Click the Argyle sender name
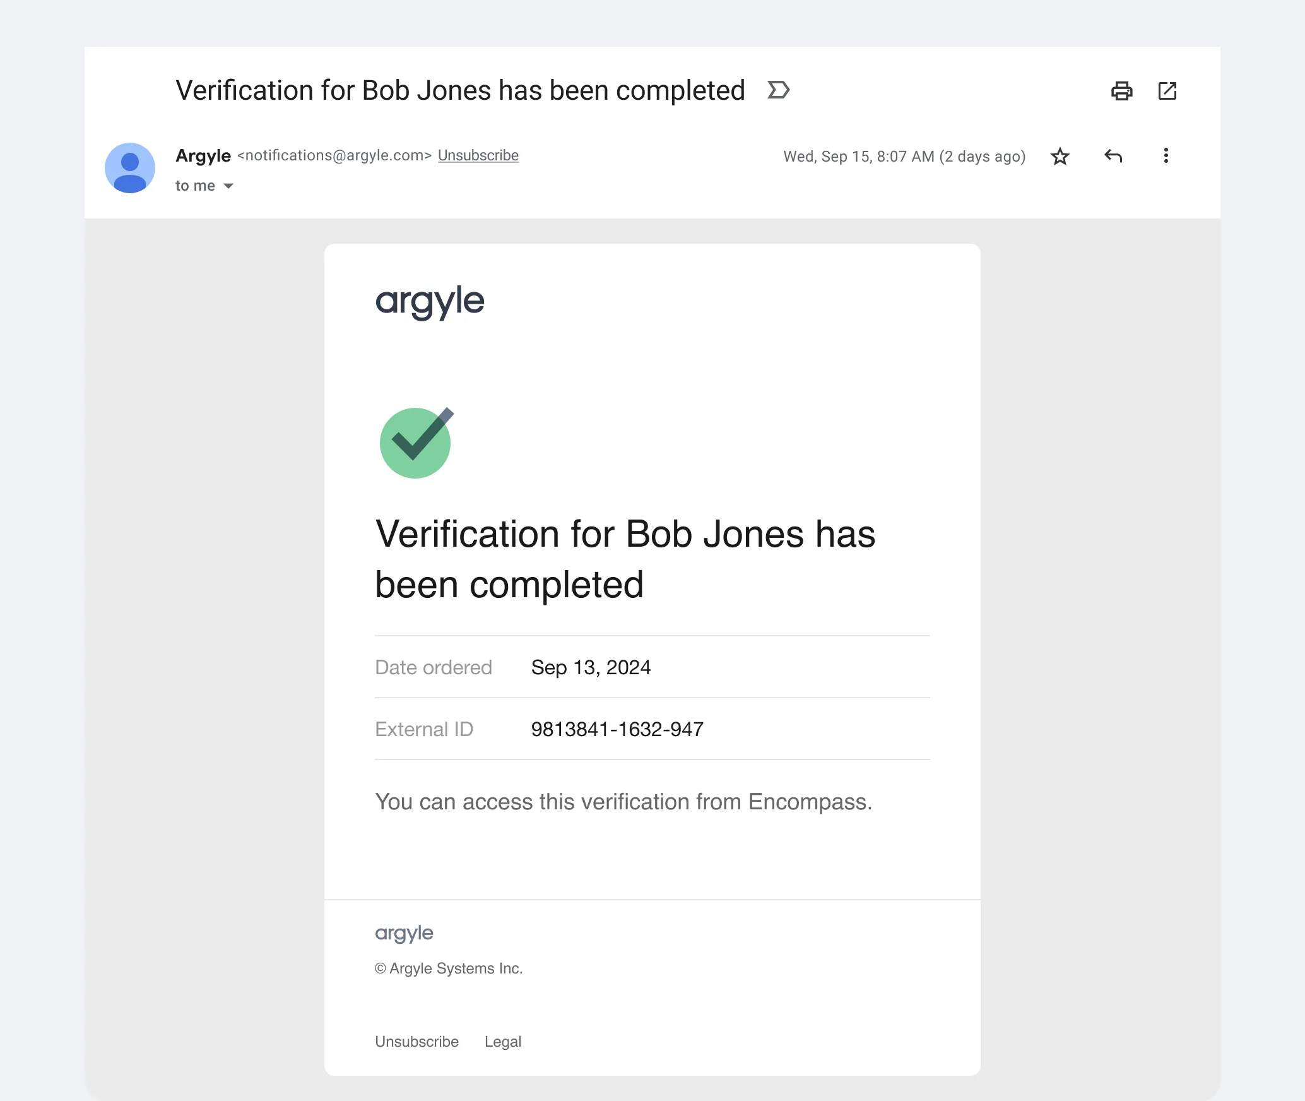The width and height of the screenshot is (1305, 1101). 203,155
